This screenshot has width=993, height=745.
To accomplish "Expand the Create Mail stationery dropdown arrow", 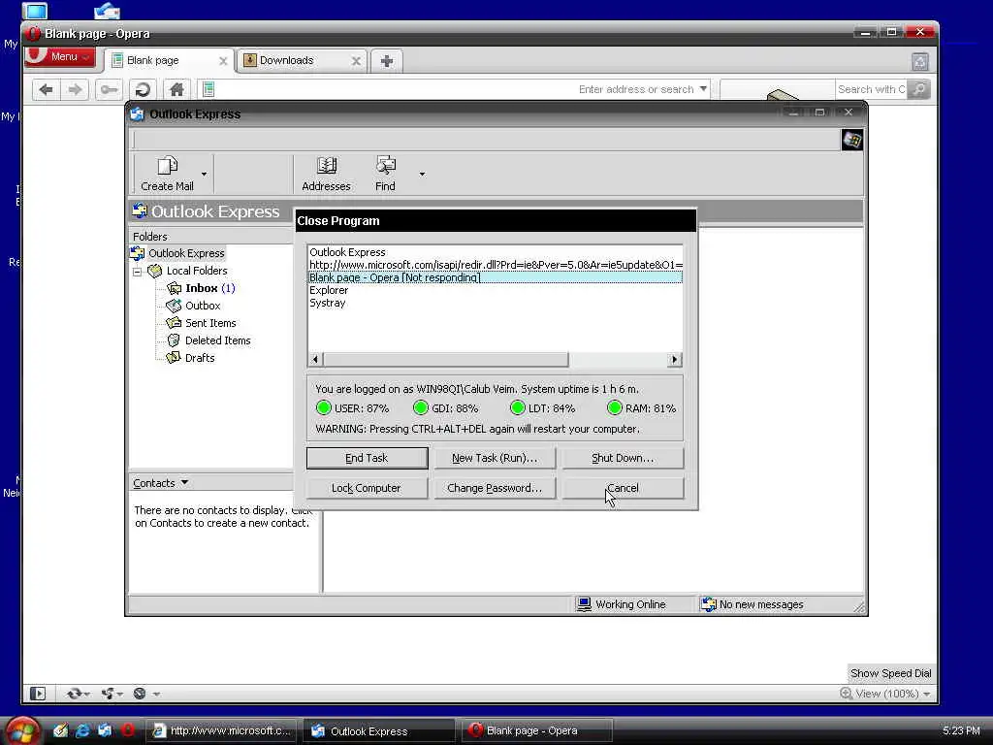I will pos(204,174).
